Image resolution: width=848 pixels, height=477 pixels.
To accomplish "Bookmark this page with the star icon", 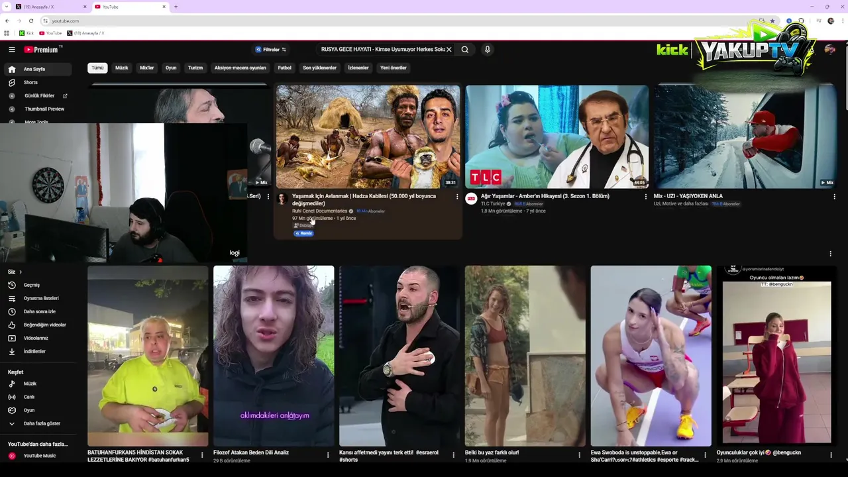I will coord(772,21).
